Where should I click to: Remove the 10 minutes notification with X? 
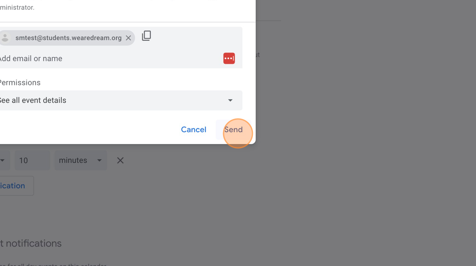click(120, 160)
